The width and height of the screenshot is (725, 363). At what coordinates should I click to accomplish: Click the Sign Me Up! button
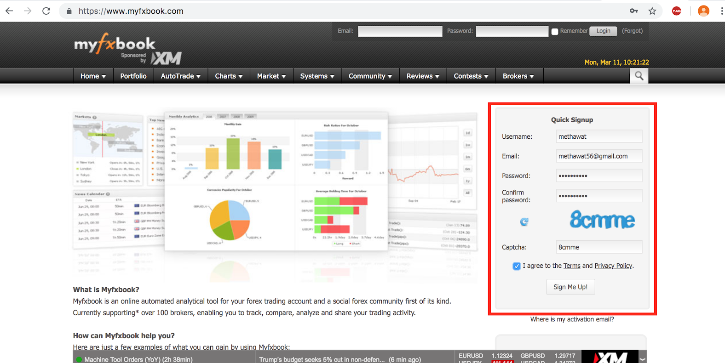570,287
